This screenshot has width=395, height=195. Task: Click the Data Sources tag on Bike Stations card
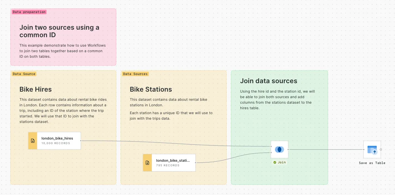[x=135, y=74]
